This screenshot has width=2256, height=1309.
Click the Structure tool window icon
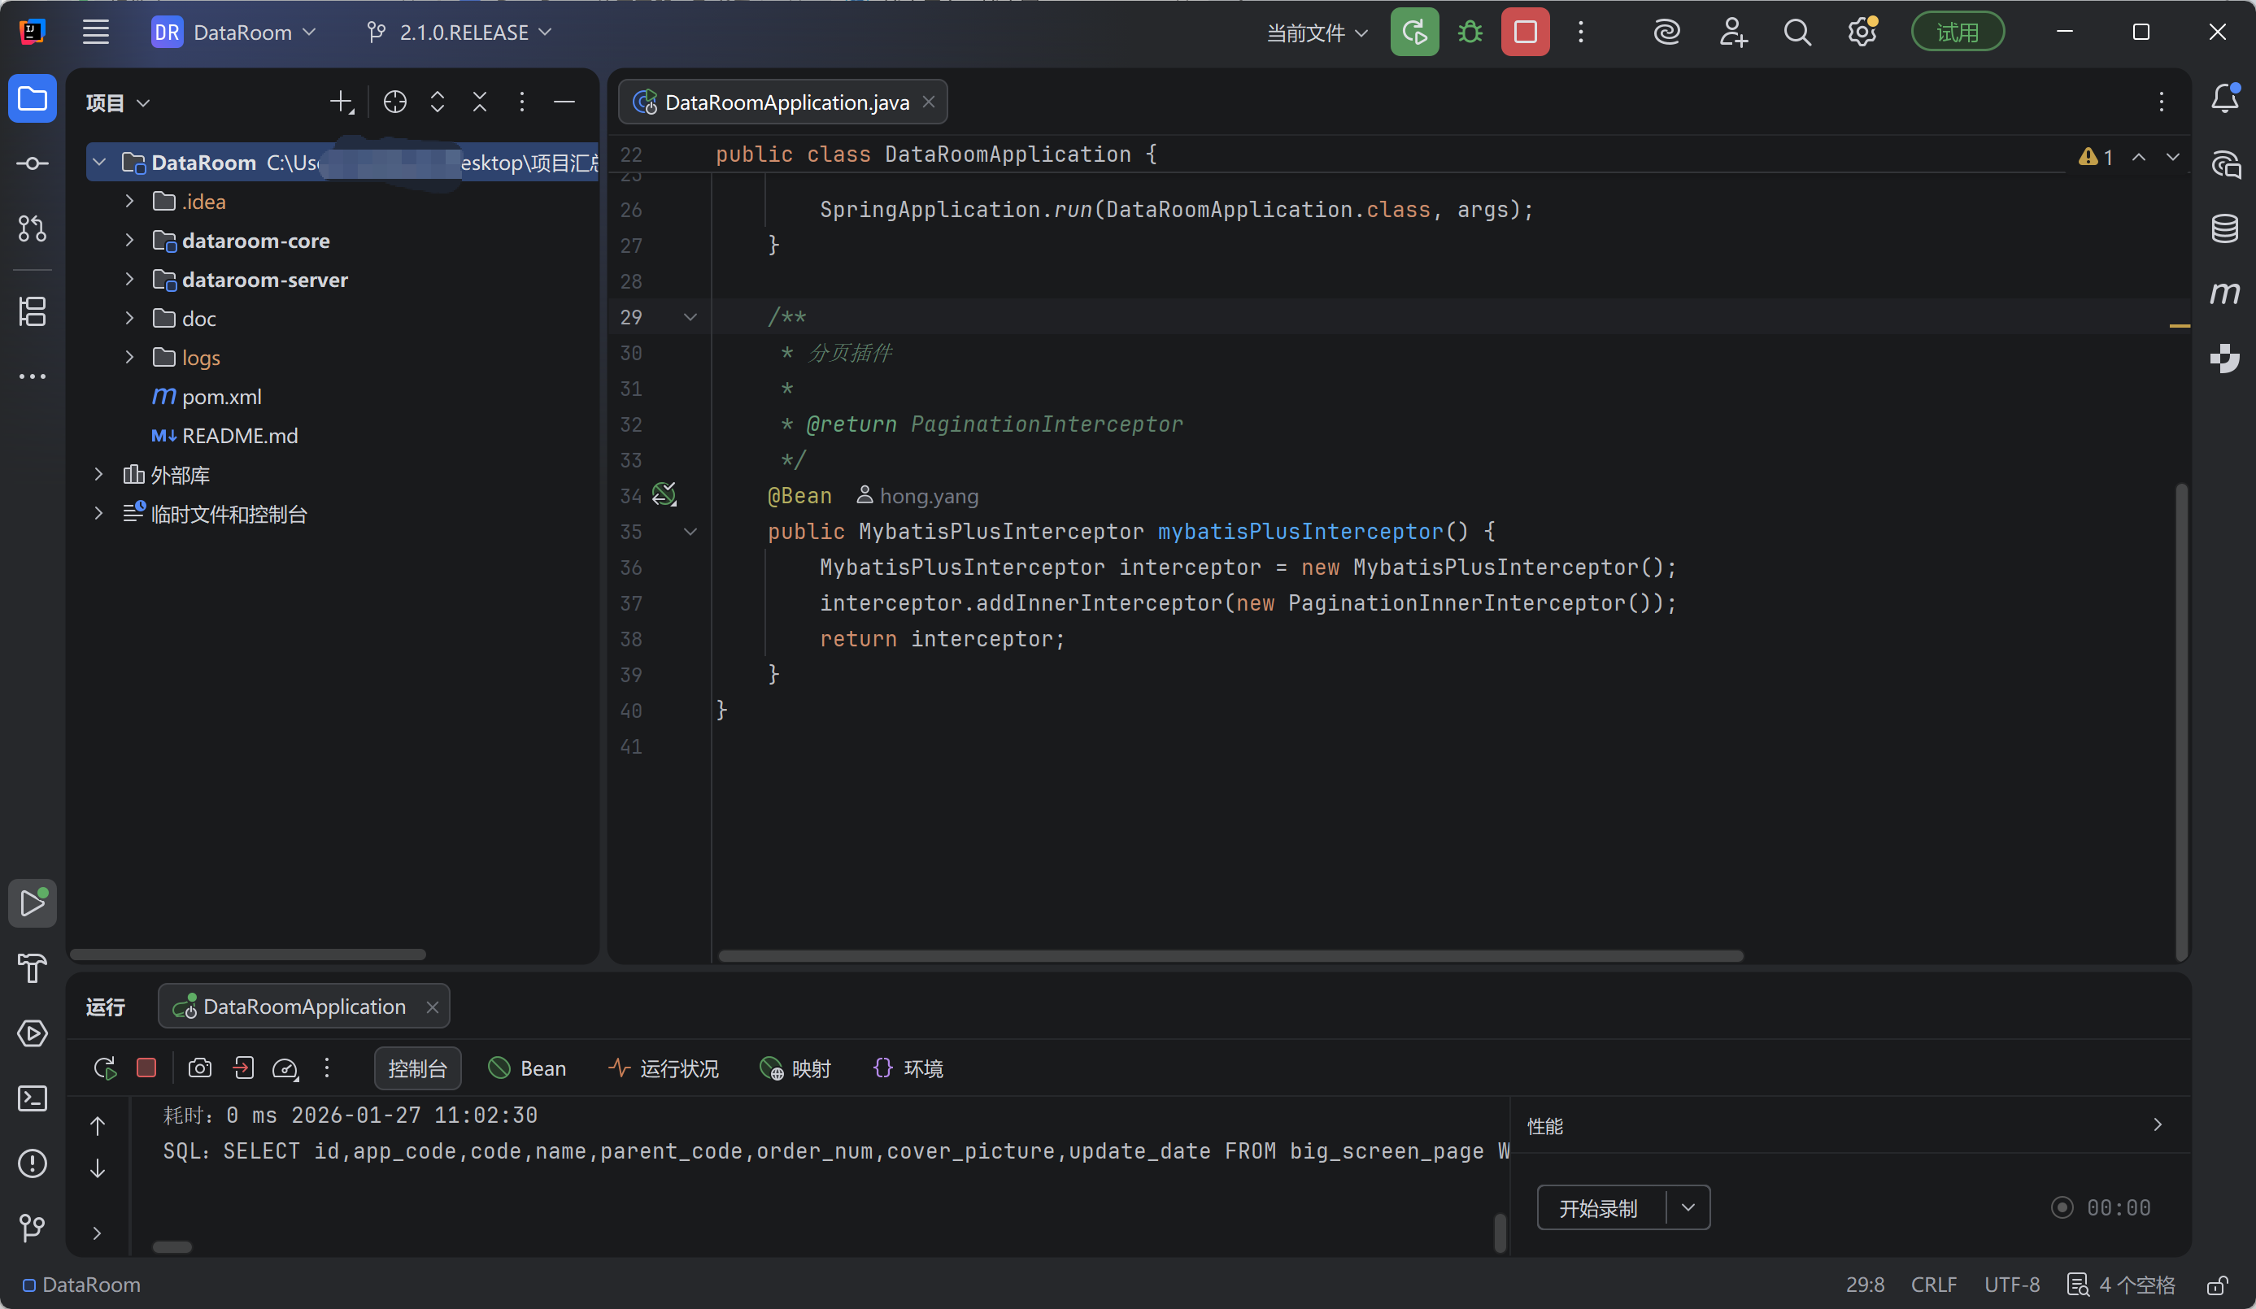tap(33, 311)
